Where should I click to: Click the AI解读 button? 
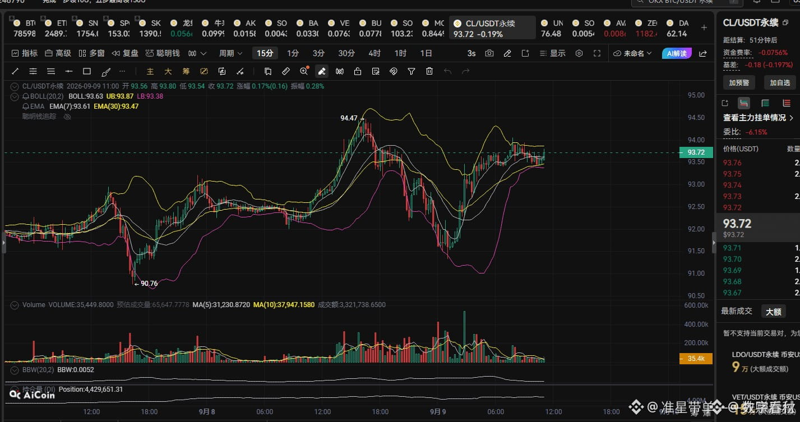point(677,53)
